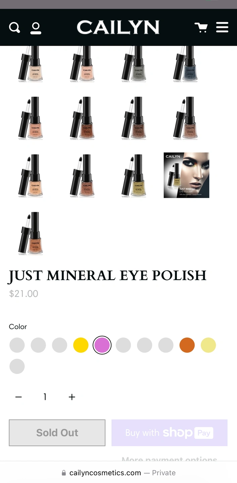Screen dimensions: 237x483
Task: Select the pale yellow color swatch
Action: point(208,345)
